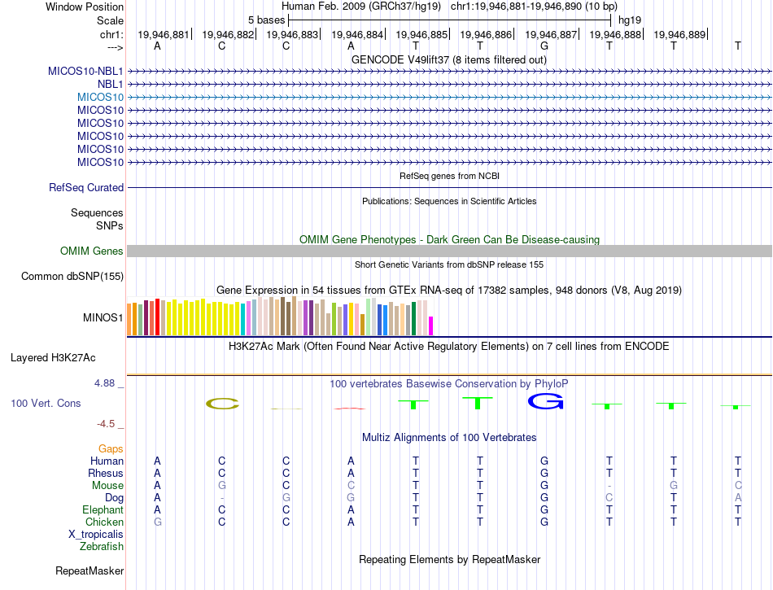
Task: Click the olive C PhyloP conservation letter
Action: [222, 403]
